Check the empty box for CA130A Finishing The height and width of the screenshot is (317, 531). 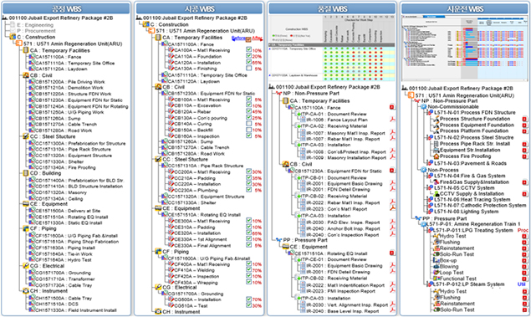249,69
